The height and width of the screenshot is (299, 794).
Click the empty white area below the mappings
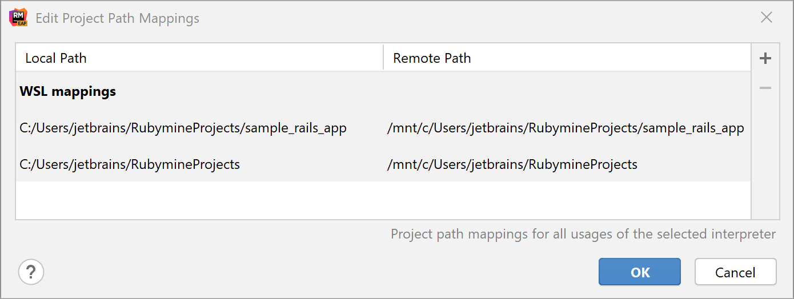383,200
